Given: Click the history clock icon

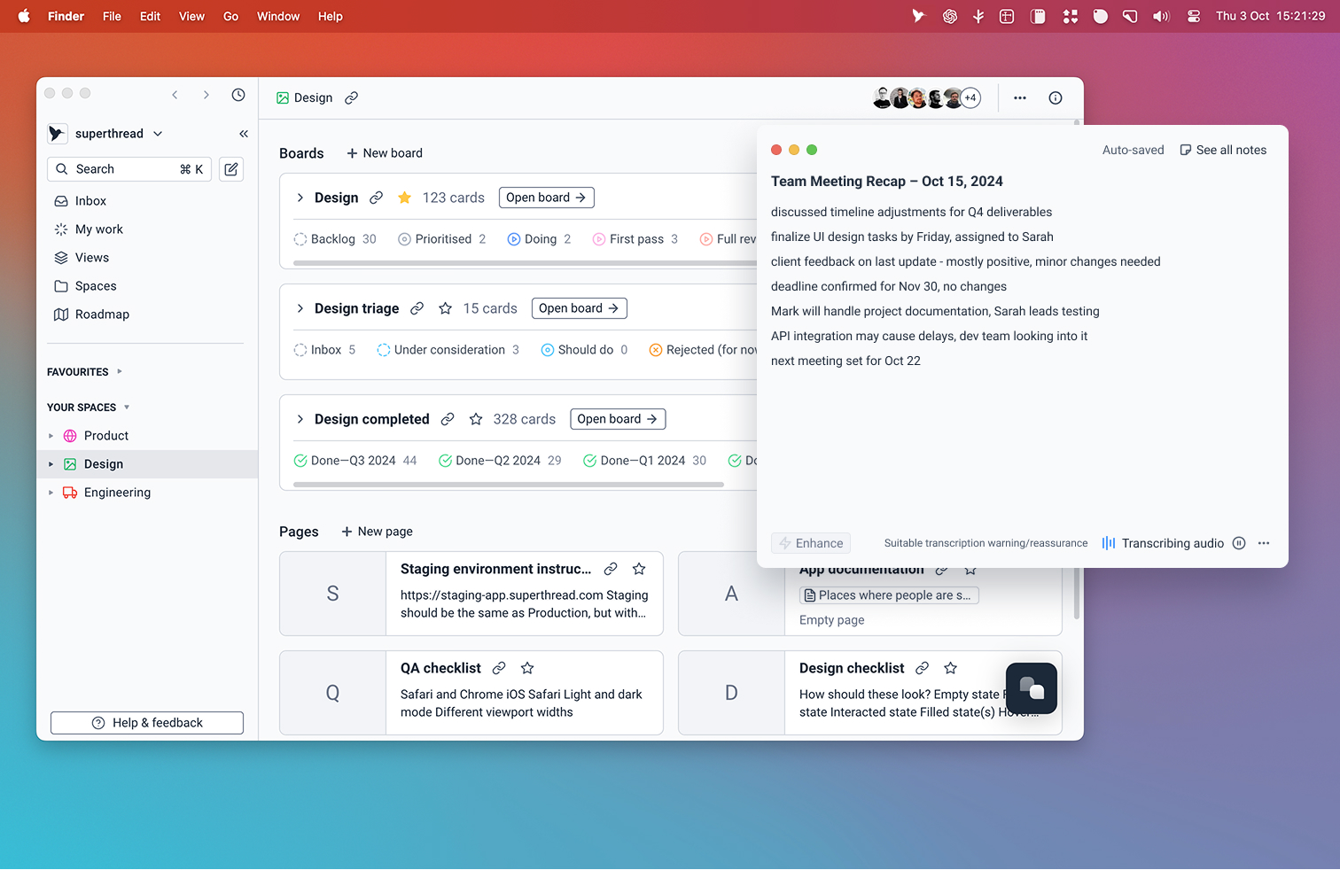Looking at the screenshot, I should pyautogui.click(x=238, y=95).
